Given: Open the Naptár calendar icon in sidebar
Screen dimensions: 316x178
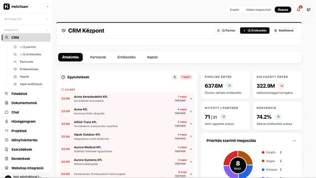Looking at the screenshot, I should [x=15, y=77].
